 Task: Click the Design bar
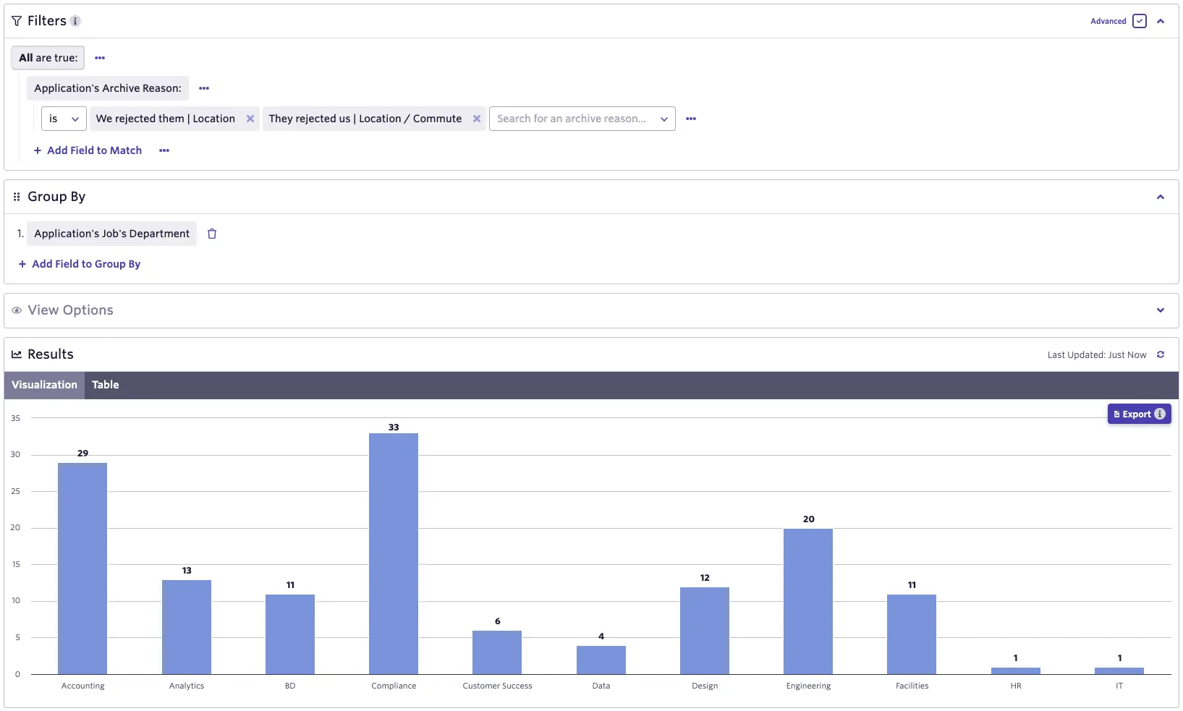coord(705,631)
